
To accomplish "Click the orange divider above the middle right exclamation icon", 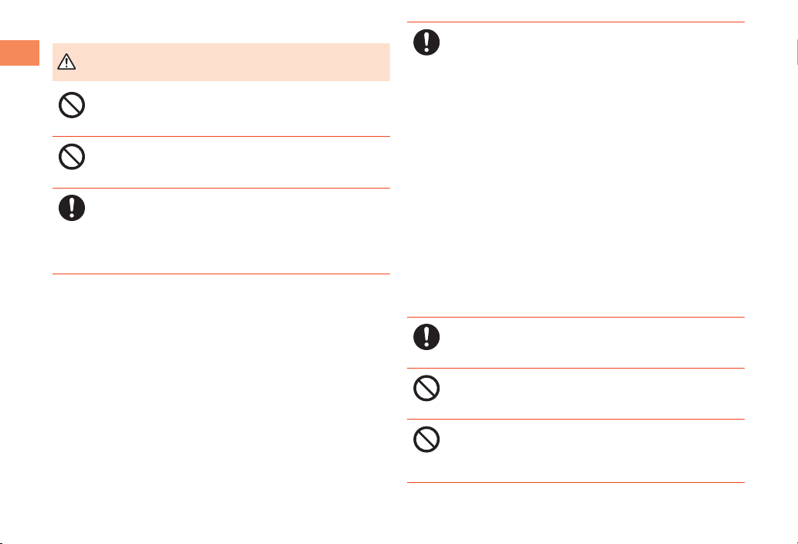I will tap(576, 317).
